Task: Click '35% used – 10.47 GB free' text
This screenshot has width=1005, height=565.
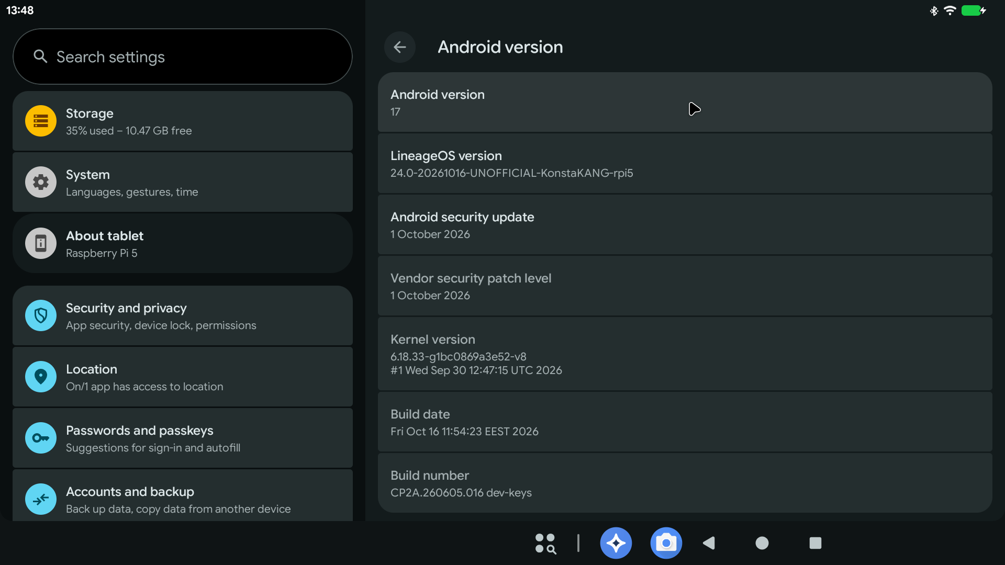Action: (x=129, y=131)
